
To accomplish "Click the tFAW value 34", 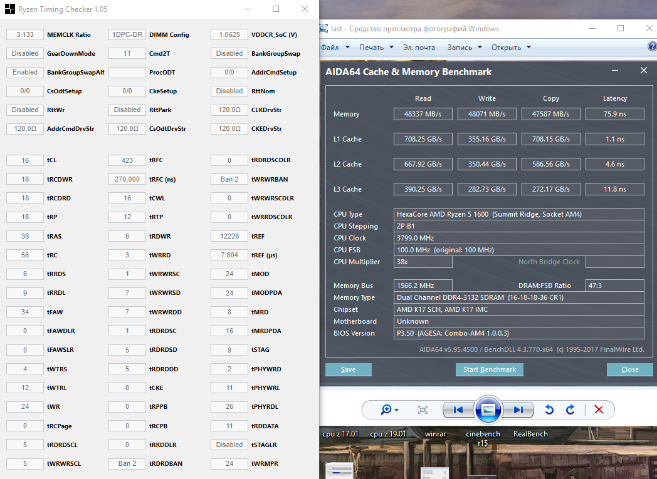I will (x=25, y=312).
